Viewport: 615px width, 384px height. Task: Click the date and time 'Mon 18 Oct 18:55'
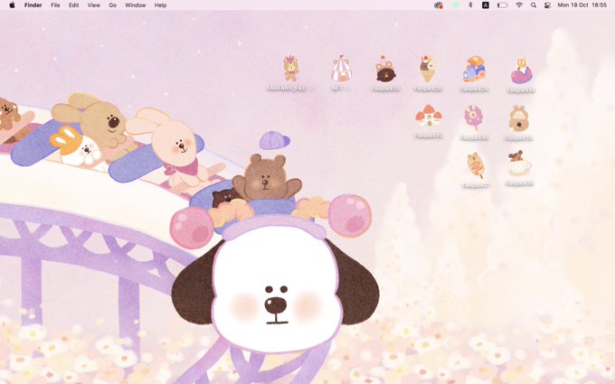[x=582, y=5]
